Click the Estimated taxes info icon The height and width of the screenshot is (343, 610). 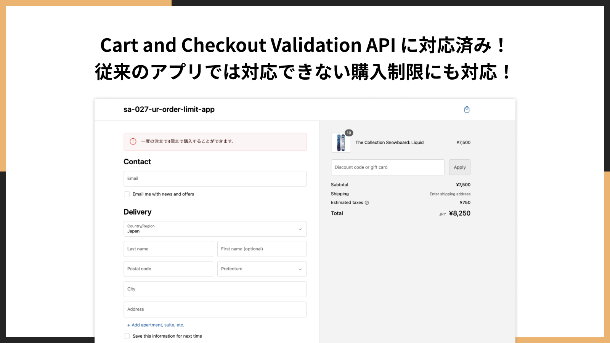(367, 203)
